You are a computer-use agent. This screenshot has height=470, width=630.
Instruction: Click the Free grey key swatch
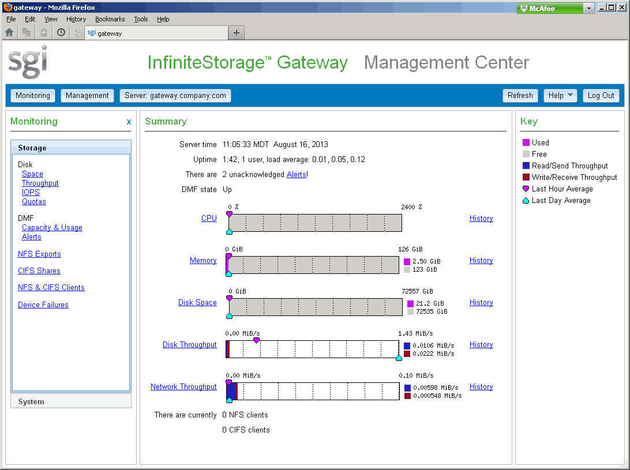pos(526,154)
